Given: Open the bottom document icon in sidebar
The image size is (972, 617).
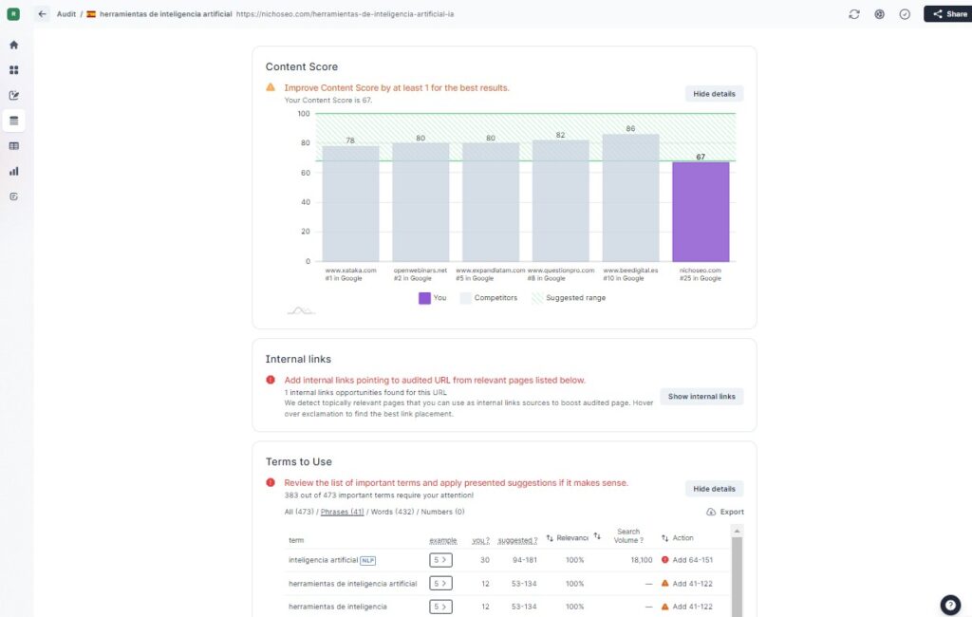Looking at the screenshot, I should point(13,196).
